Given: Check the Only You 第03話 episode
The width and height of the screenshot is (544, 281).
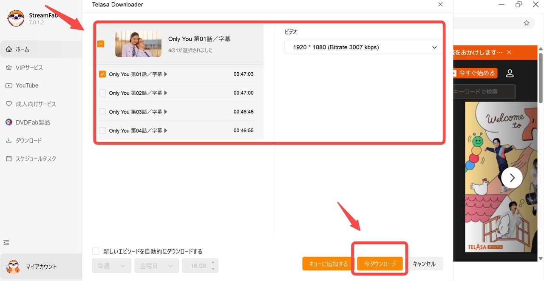Looking at the screenshot, I should coord(102,111).
